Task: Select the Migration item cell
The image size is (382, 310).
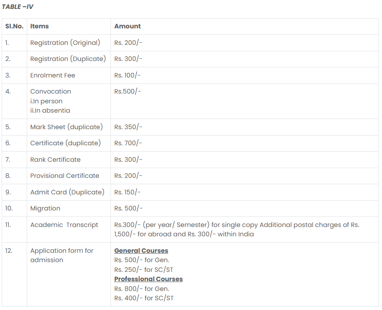Action: click(45, 208)
